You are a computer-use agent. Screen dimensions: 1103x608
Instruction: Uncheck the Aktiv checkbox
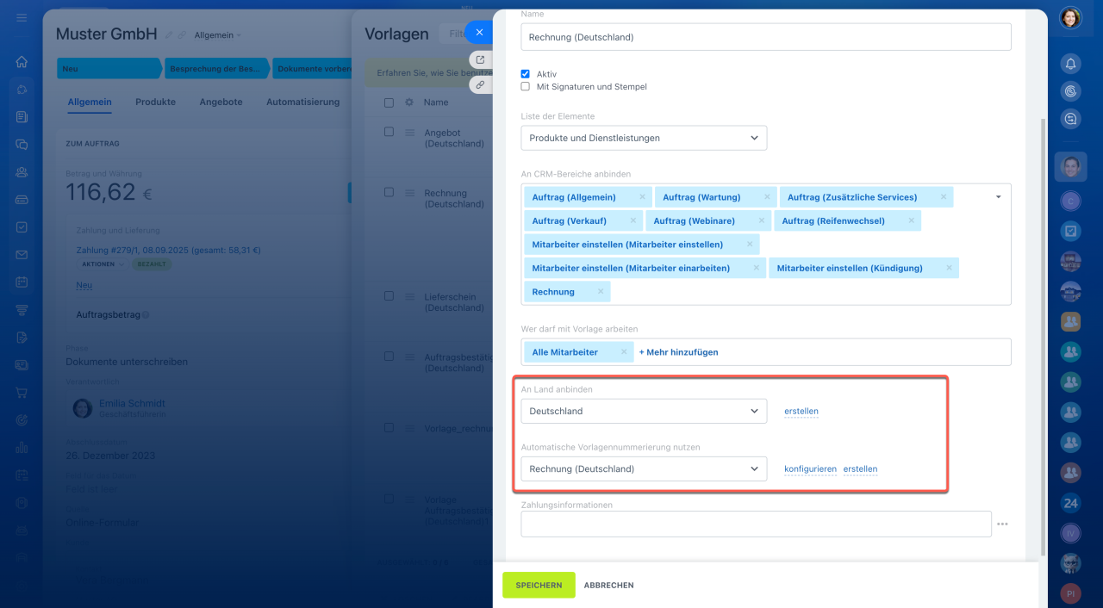tap(526, 74)
